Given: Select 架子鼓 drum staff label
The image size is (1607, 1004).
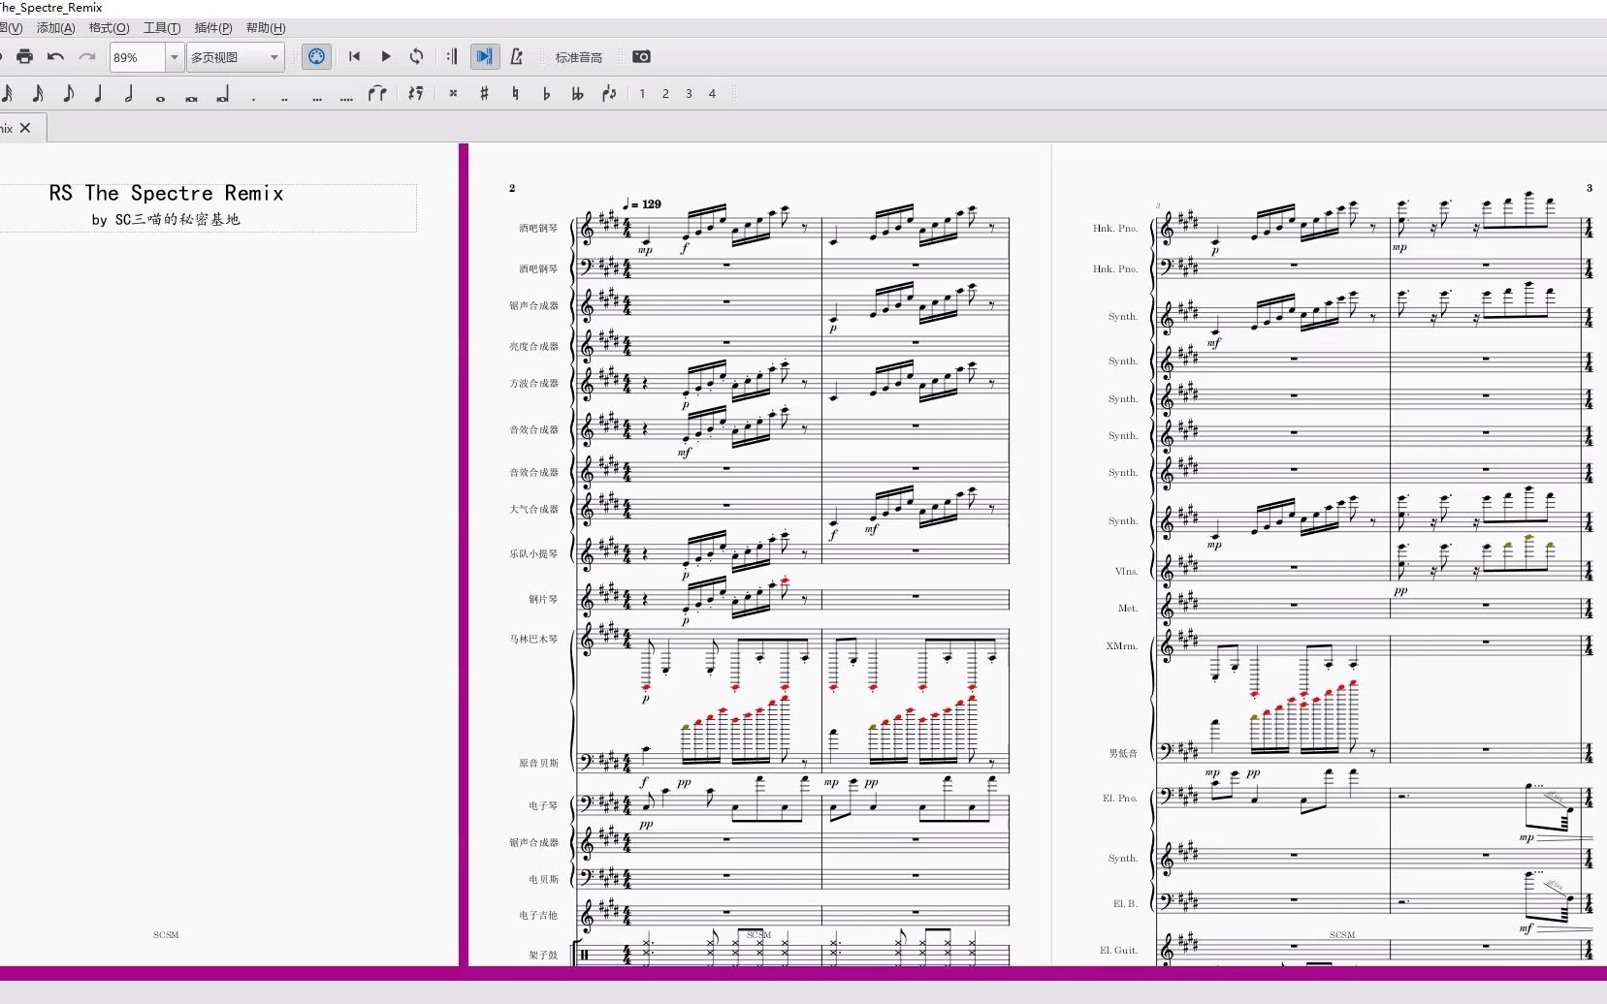Looking at the screenshot, I should (x=543, y=956).
